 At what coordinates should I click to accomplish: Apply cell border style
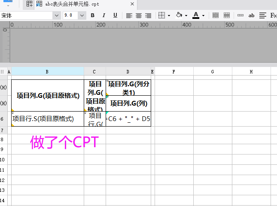(x=161, y=15)
